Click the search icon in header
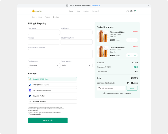This screenshot has height=134, width=168. 128,11
